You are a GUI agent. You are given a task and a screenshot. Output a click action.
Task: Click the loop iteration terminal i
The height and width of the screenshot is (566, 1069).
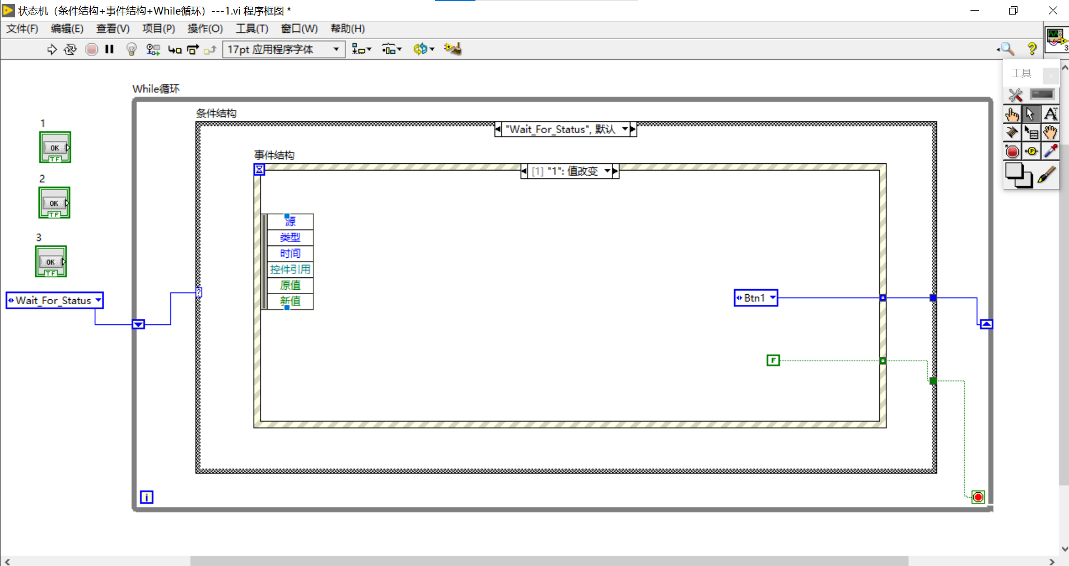(x=147, y=497)
